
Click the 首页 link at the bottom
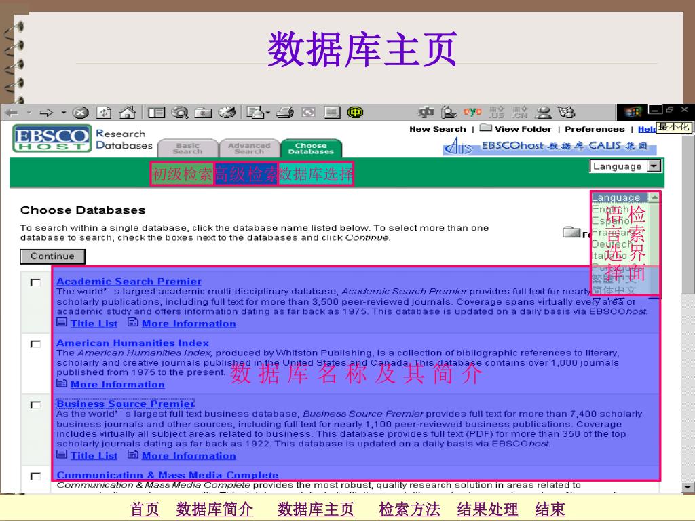click(x=145, y=509)
